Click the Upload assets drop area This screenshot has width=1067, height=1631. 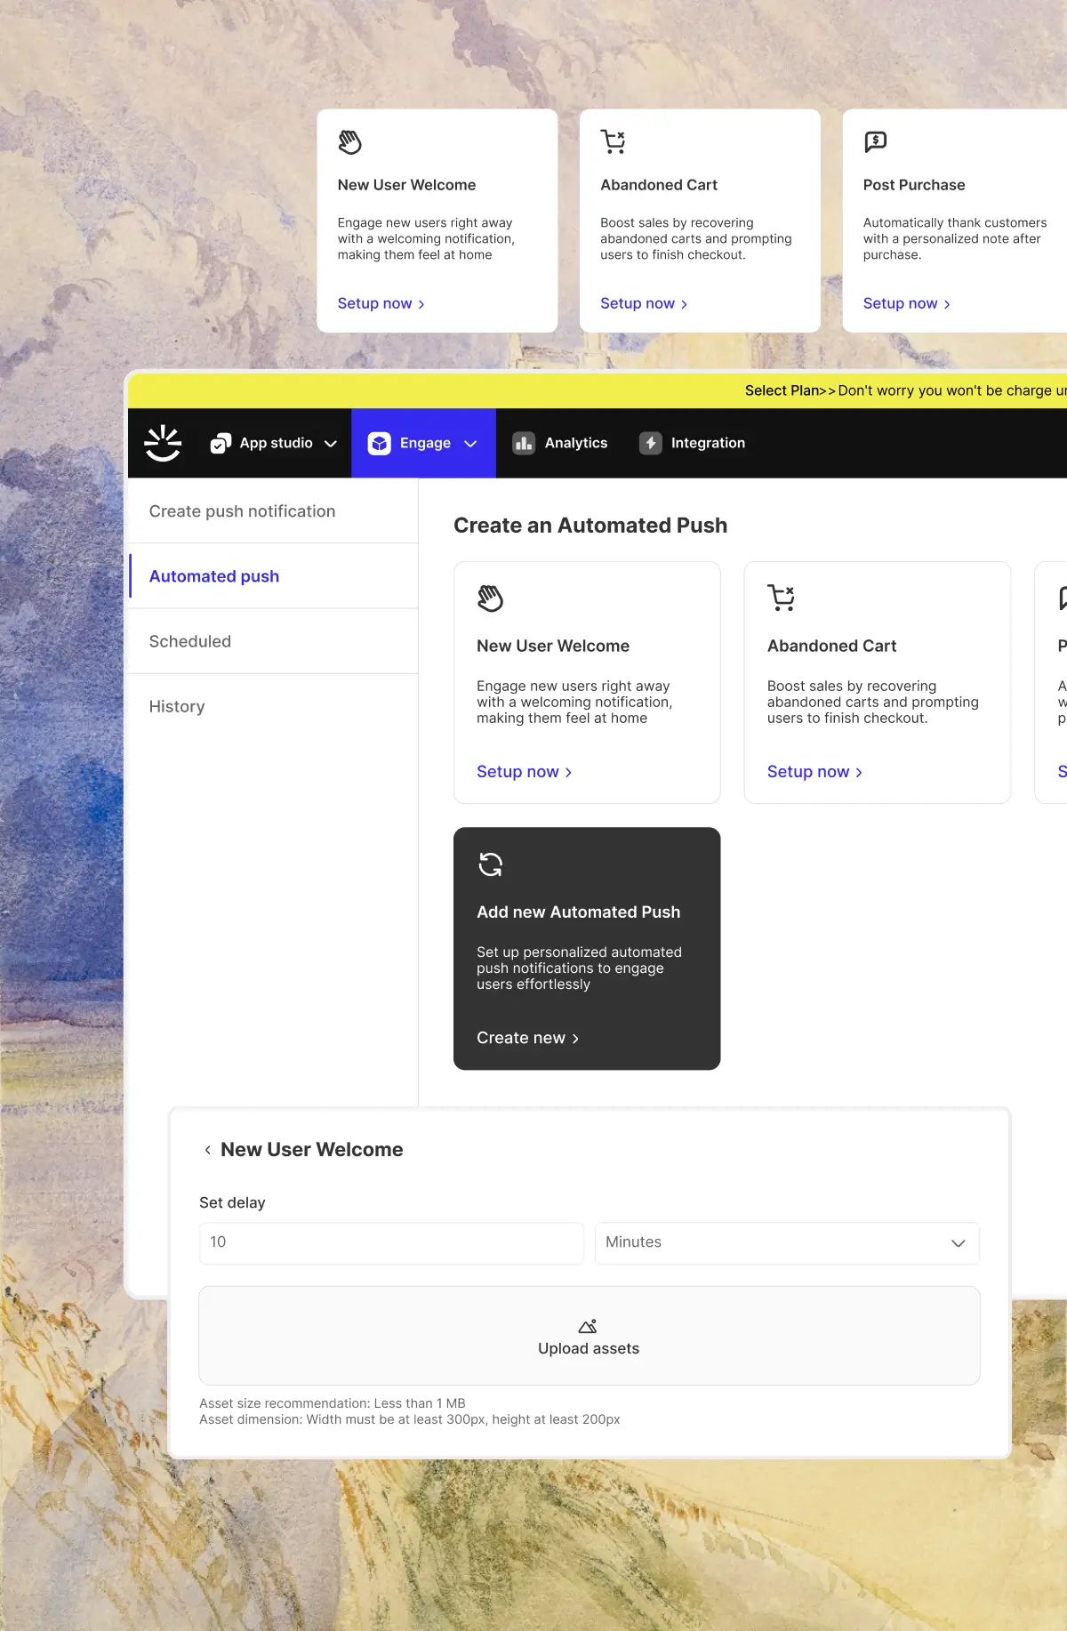[589, 1336]
